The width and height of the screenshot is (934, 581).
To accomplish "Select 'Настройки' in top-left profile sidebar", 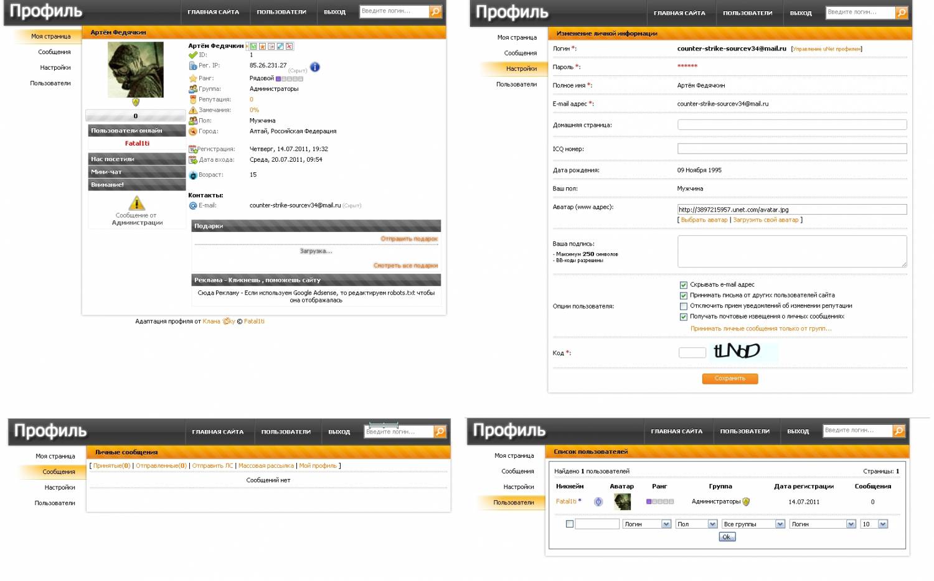I will coord(55,68).
